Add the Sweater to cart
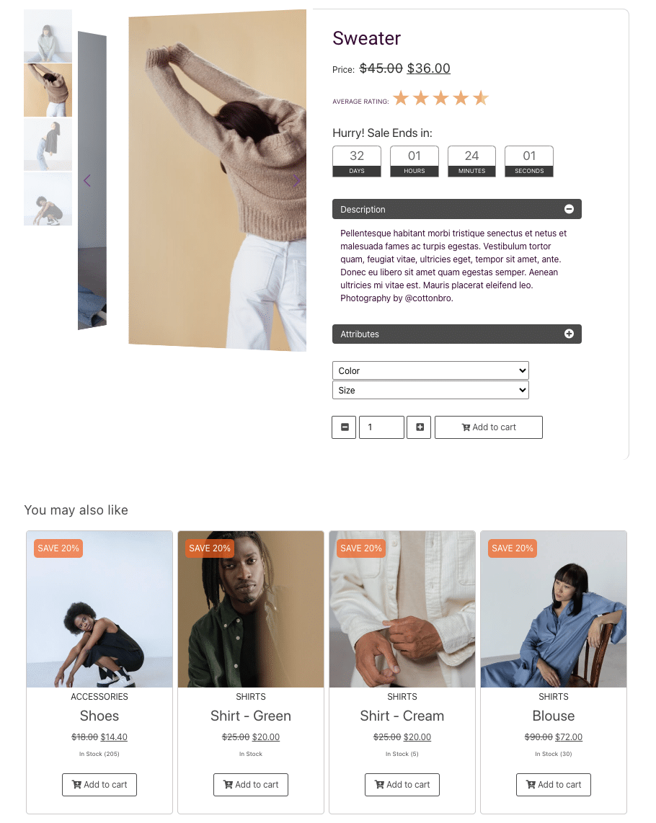The image size is (656, 823). (x=489, y=427)
